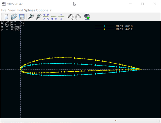Open the Options menu
Viewport: 161px width, 123px height.
click(42, 10)
